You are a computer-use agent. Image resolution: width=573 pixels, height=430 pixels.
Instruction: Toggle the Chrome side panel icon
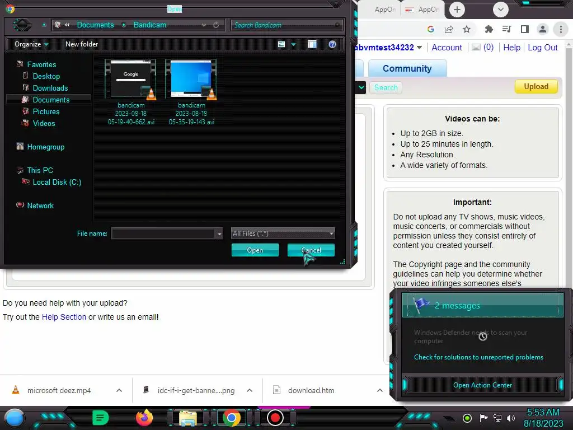[x=524, y=29]
